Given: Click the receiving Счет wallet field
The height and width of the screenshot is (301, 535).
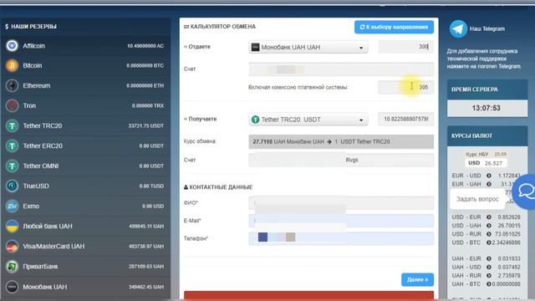Looking at the screenshot, I should click(x=341, y=160).
